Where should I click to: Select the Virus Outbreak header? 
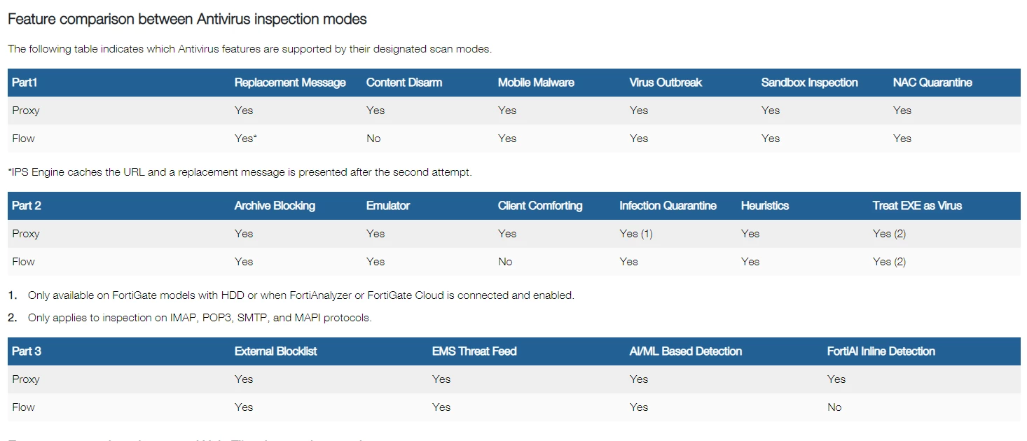point(666,83)
